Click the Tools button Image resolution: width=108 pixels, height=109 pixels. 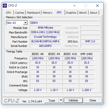point(52,100)
